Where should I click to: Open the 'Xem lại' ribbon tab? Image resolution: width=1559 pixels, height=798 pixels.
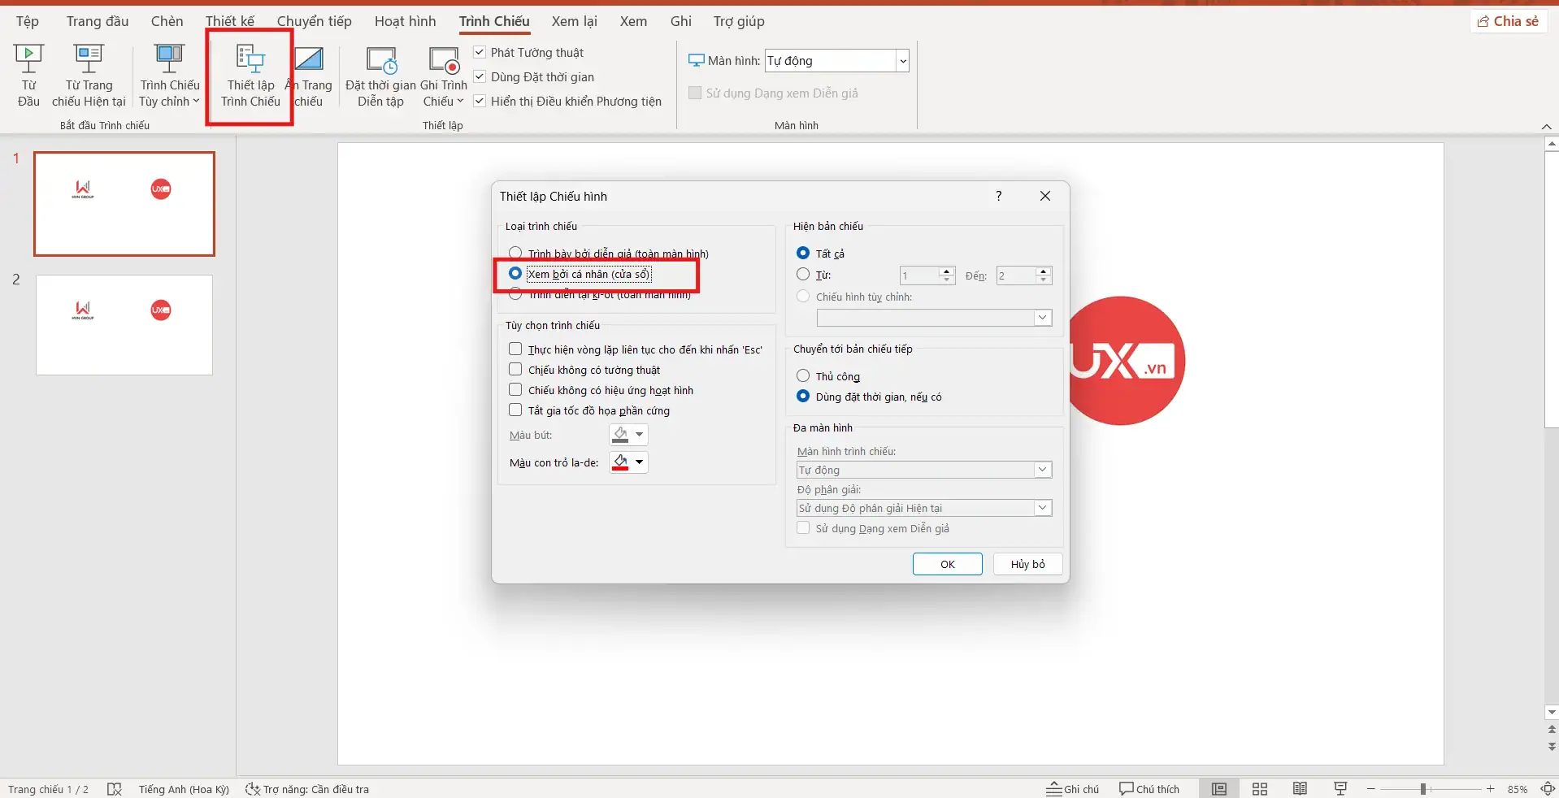coord(574,21)
